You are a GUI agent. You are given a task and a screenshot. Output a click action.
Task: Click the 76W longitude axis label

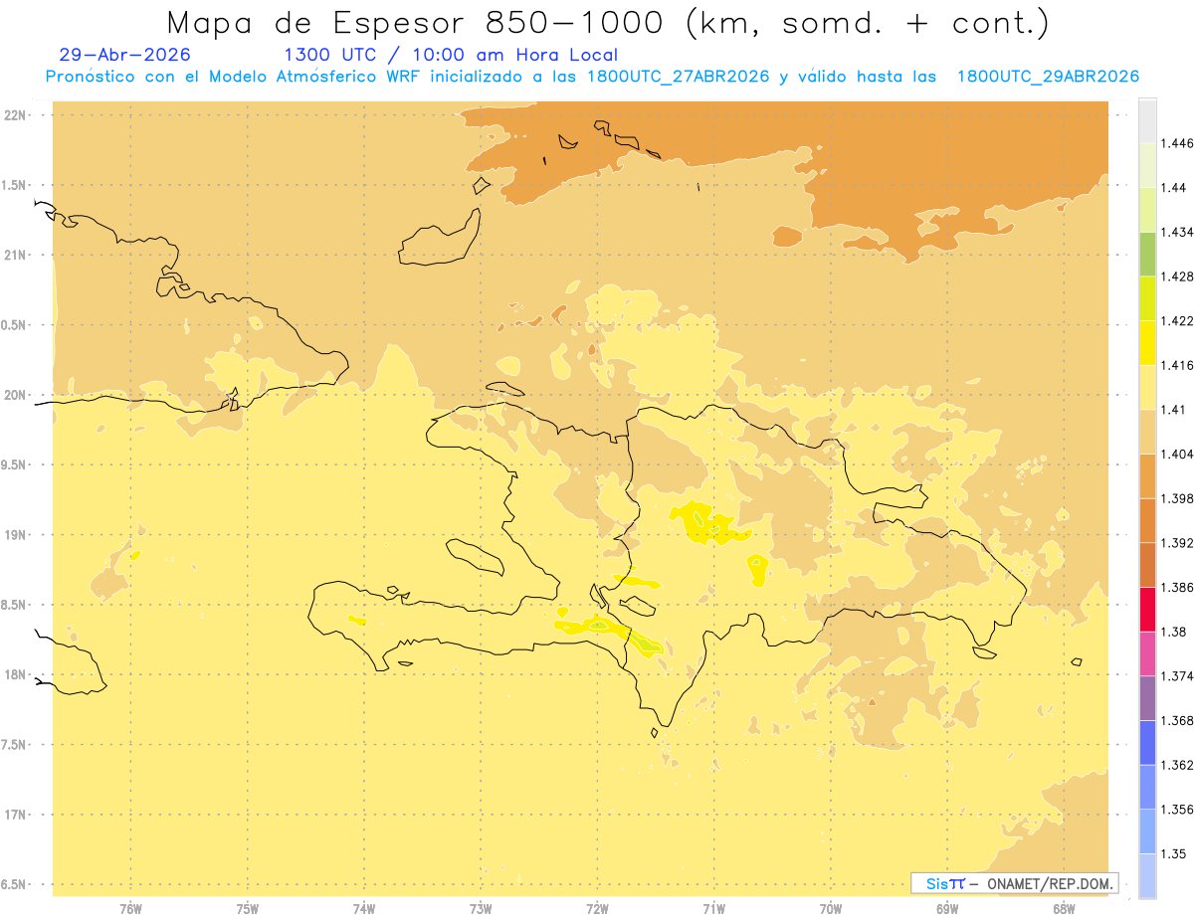pos(130,908)
